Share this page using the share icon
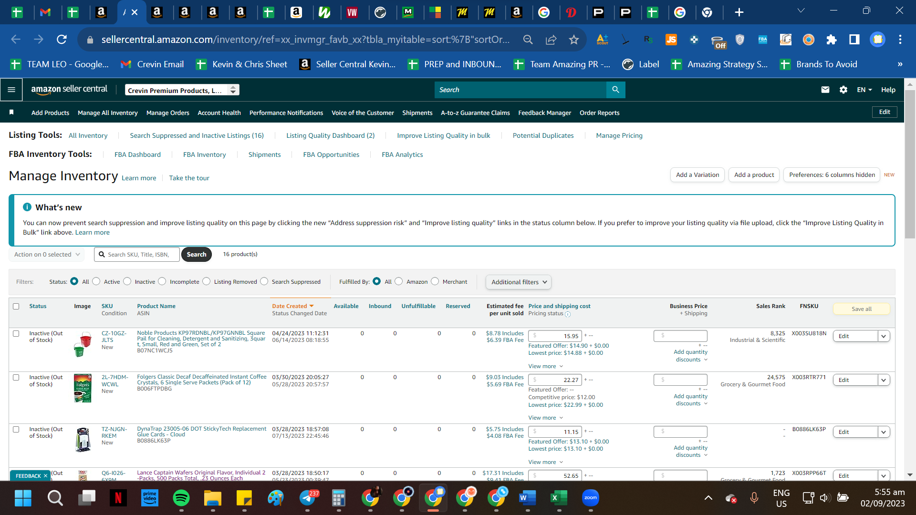This screenshot has width=916, height=515. [x=551, y=40]
